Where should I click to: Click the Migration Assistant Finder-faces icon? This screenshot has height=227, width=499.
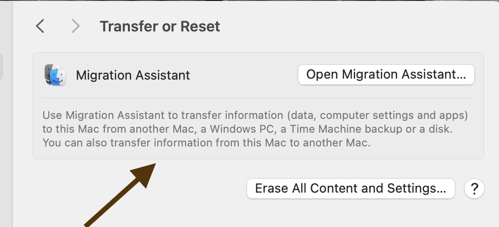coord(55,75)
